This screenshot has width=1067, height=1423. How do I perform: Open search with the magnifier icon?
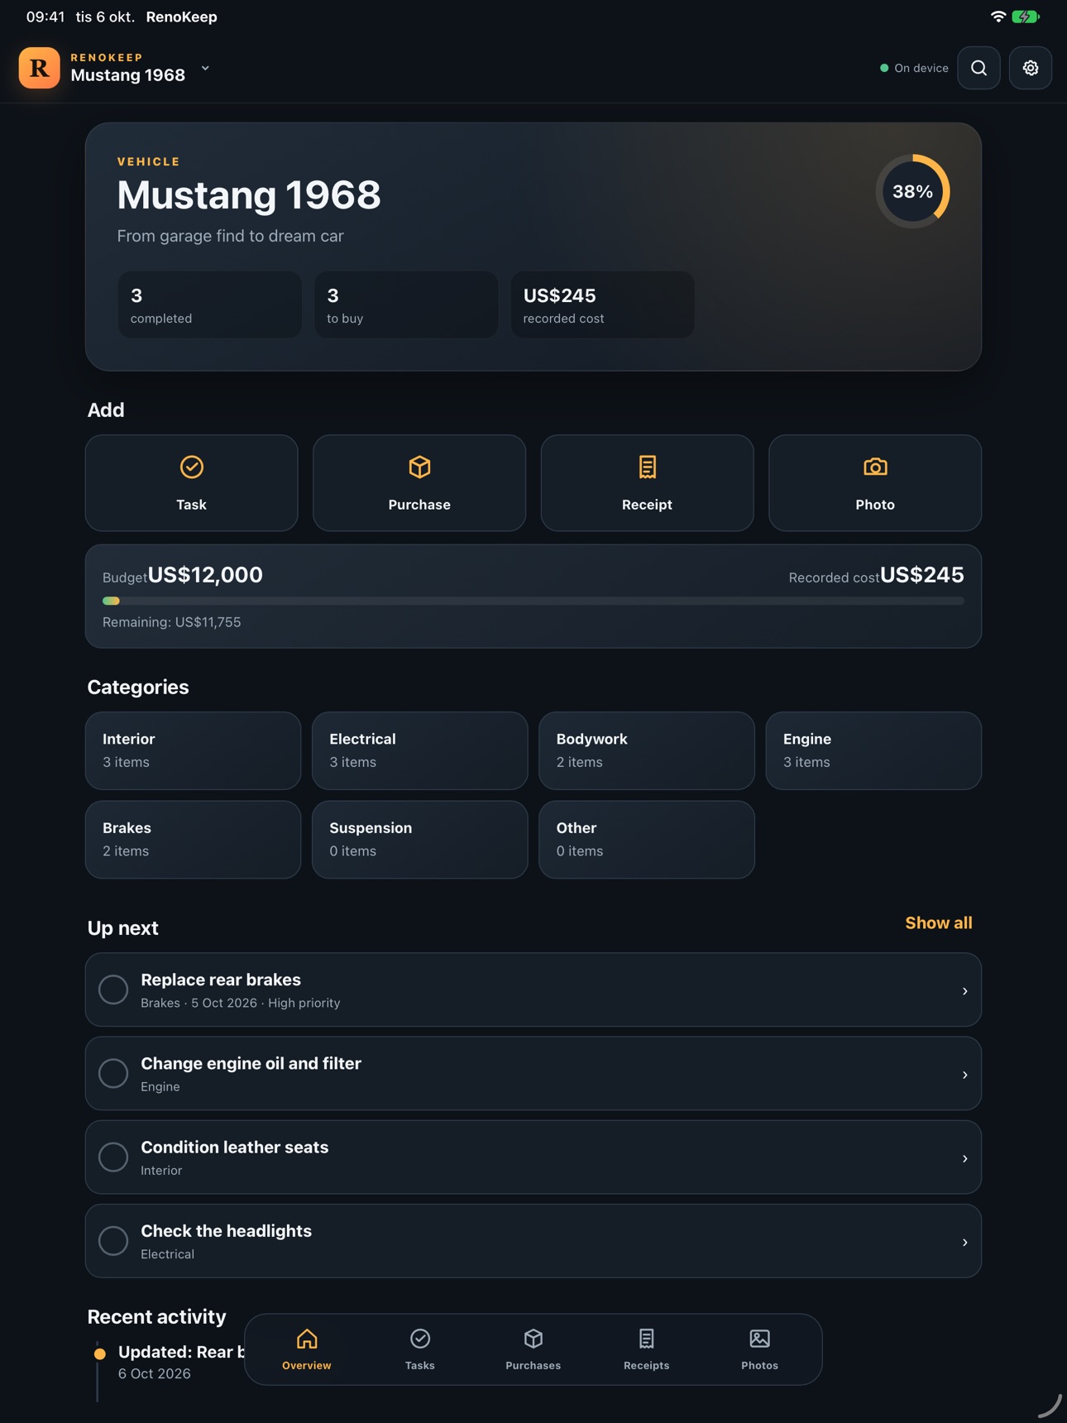coord(978,68)
